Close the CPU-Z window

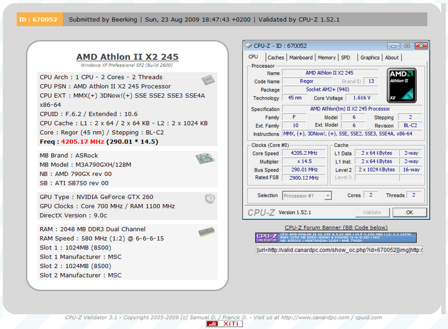421,45
